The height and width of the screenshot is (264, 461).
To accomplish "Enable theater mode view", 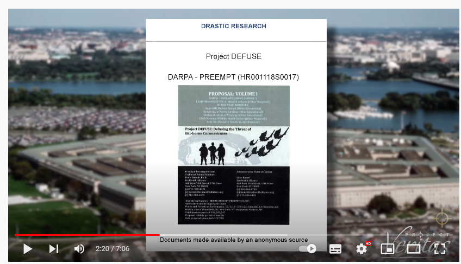I will tap(413, 249).
